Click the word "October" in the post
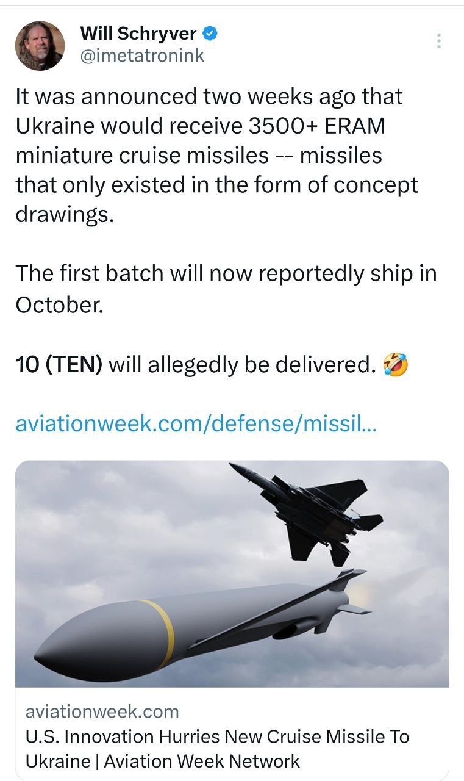464x781 pixels. [59, 304]
